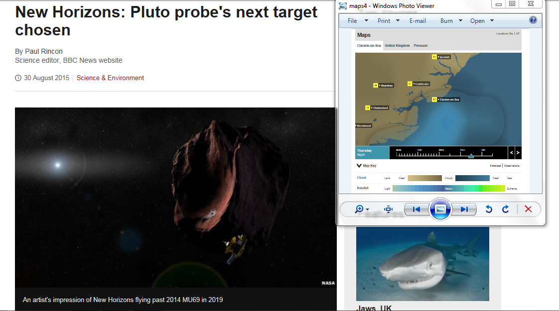Click the NASA image credit
This screenshot has width=559, height=311.
click(x=328, y=283)
